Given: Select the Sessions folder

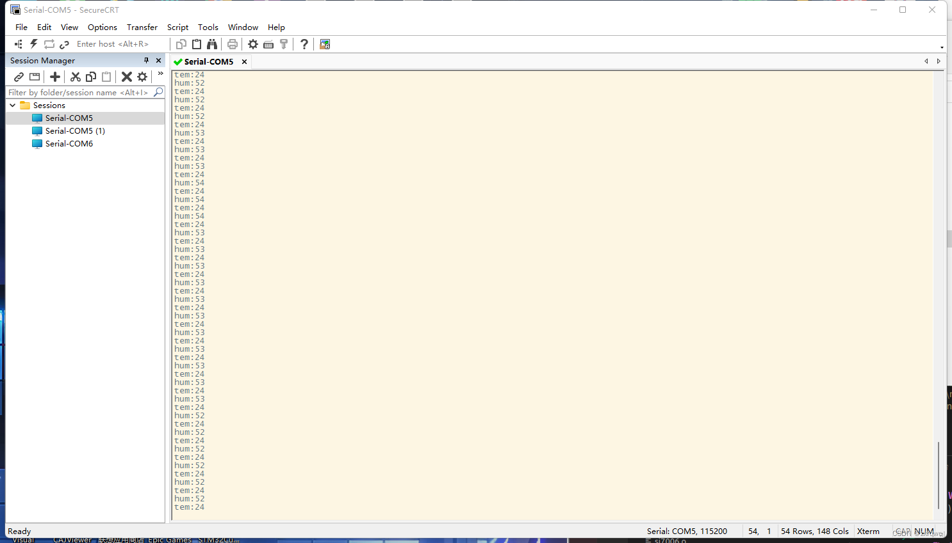Looking at the screenshot, I should pos(49,105).
